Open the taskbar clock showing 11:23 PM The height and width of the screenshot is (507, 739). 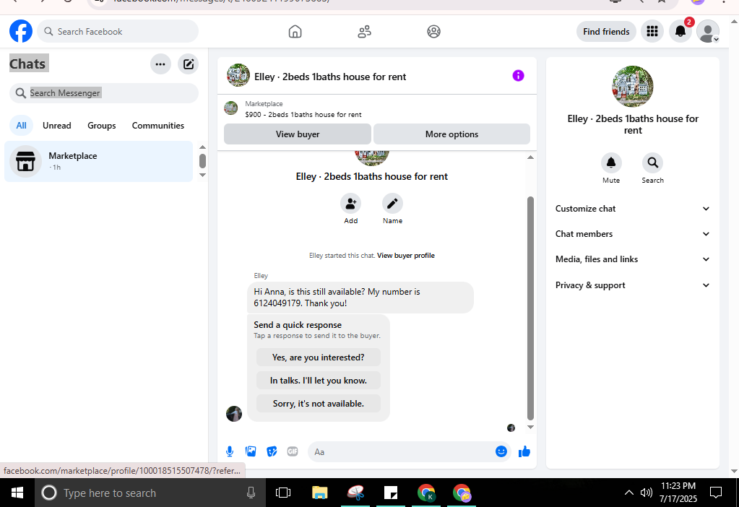678,493
